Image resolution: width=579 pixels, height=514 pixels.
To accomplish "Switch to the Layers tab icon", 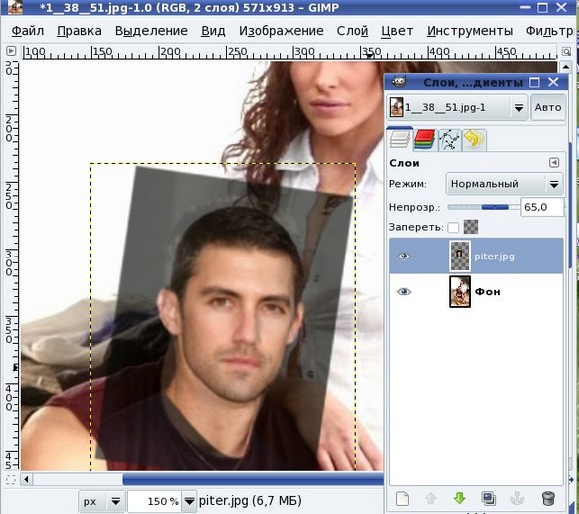I will pos(400,139).
